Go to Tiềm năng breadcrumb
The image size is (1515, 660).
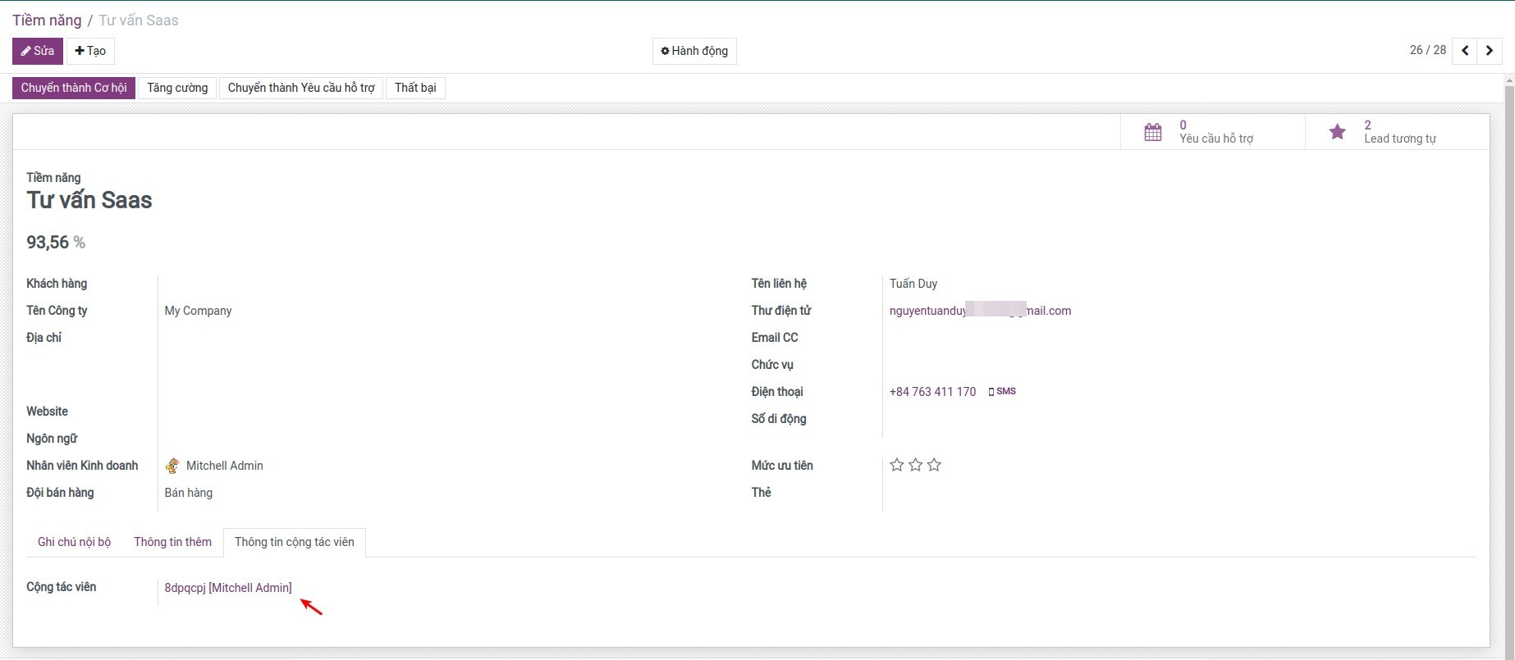coord(47,20)
